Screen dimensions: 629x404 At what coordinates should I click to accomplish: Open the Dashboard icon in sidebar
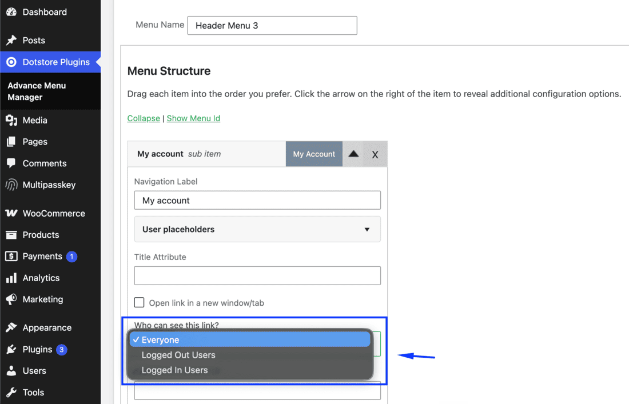click(x=11, y=12)
